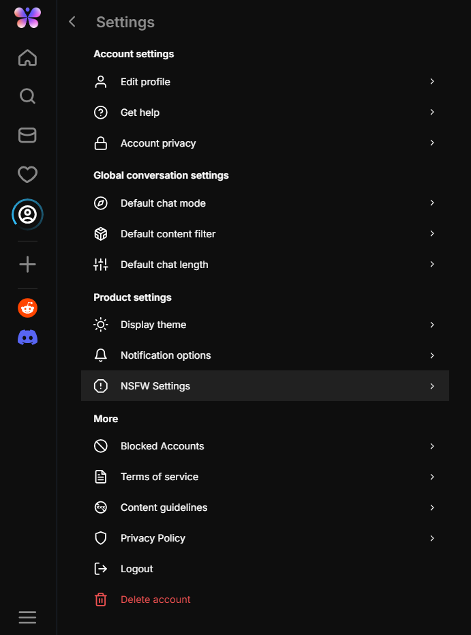This screenshot has width=471, height=635.
Task: Click the Logout link
Action: 136,569
